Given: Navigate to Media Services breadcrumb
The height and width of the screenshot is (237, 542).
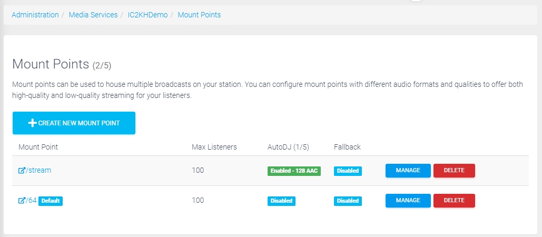Looking at the screenshot, I should tap(93, 15).
